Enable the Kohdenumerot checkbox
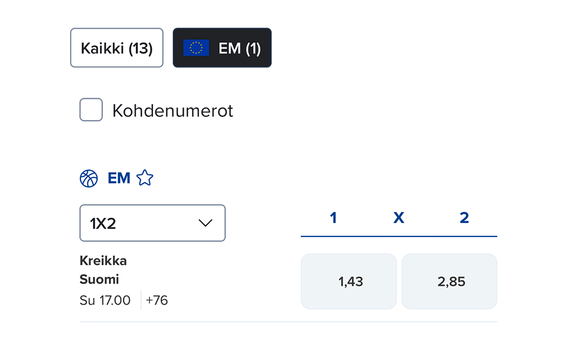The width and height of the screenshot is (563, 350). pyautogui.click(x=91, y=111)
